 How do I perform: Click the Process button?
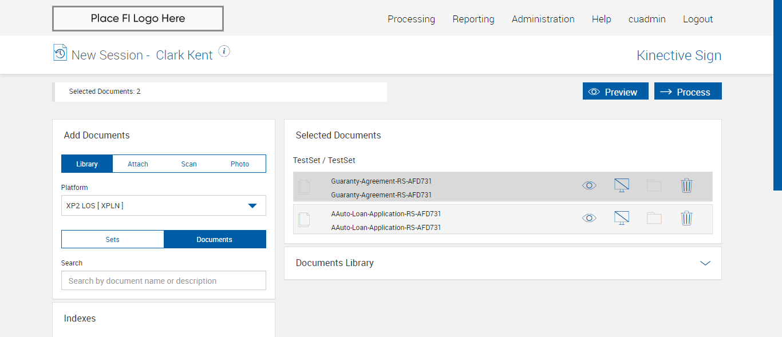point(688,92)
